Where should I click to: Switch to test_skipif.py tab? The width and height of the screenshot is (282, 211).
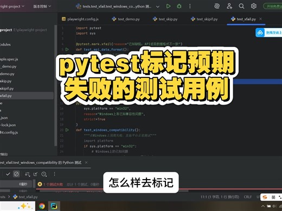tap(204, 19)
